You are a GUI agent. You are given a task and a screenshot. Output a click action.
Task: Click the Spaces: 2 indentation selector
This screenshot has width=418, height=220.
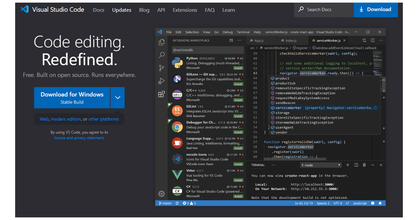[323, 203]
